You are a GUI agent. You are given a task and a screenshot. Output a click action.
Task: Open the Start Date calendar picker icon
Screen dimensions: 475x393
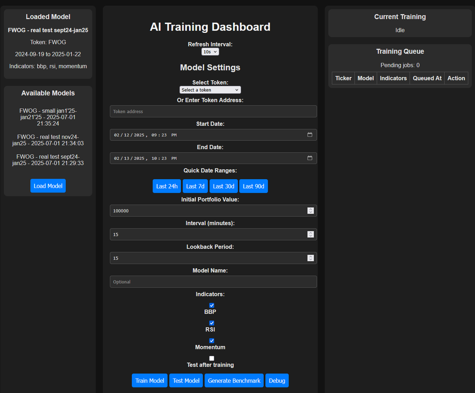click(310, 135)
